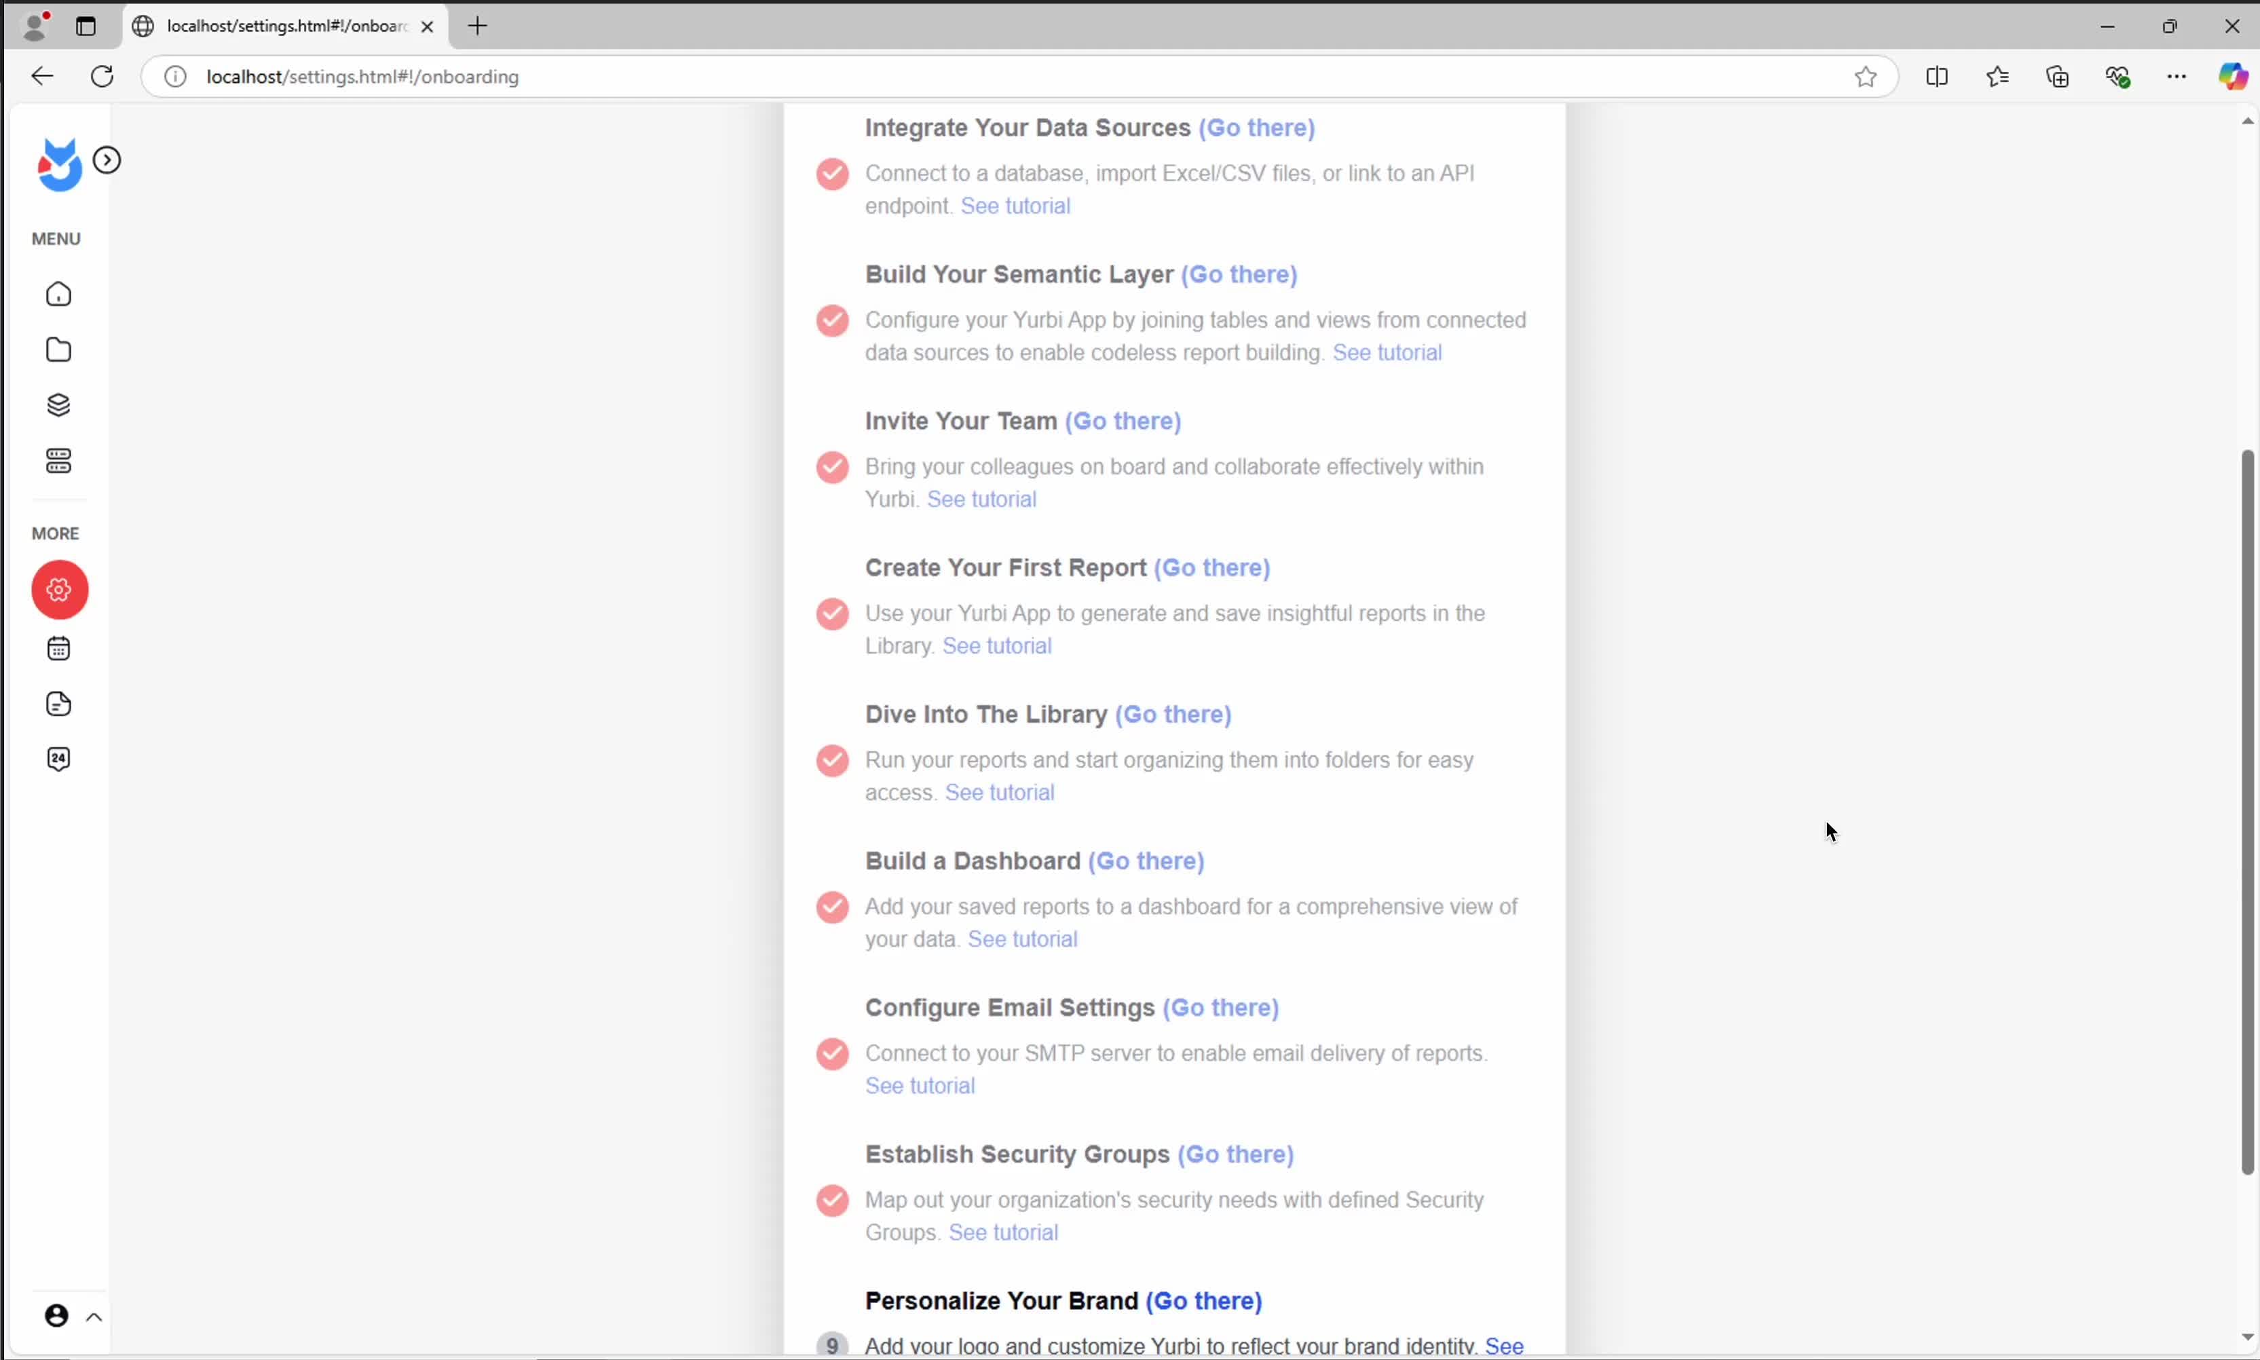Click the document log sidebar icon

58,704
